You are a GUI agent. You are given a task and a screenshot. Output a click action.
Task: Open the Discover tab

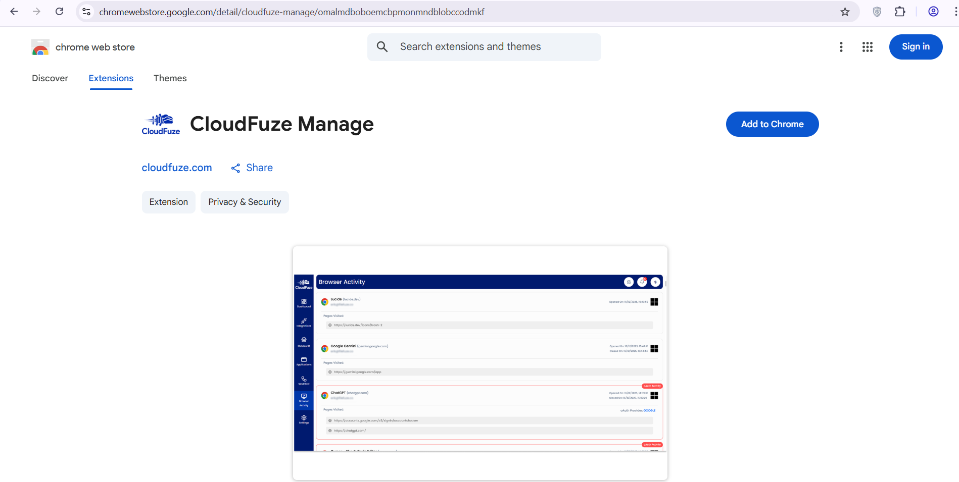point(50,78)
